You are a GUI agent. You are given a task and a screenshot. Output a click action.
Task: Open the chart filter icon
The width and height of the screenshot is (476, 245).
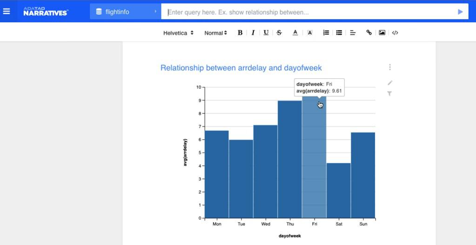[x=390, y=94]
